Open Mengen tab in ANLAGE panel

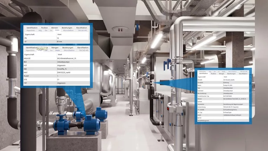click(55, 48)
